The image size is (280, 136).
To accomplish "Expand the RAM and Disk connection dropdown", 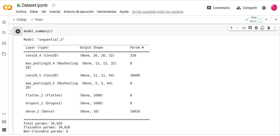I will click(266, 19).
